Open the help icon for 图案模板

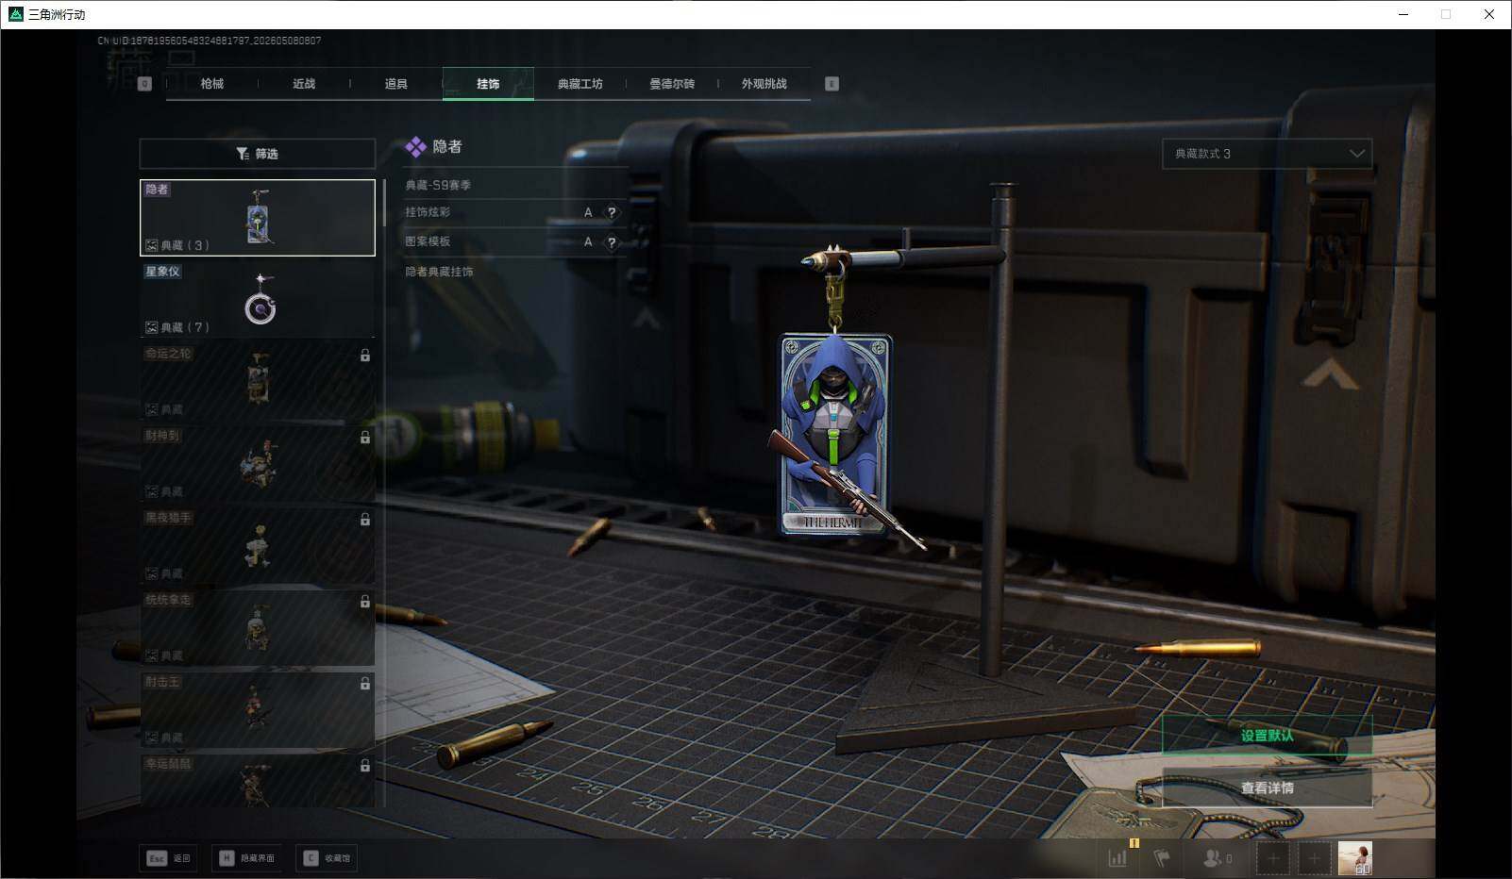[612, 242]
